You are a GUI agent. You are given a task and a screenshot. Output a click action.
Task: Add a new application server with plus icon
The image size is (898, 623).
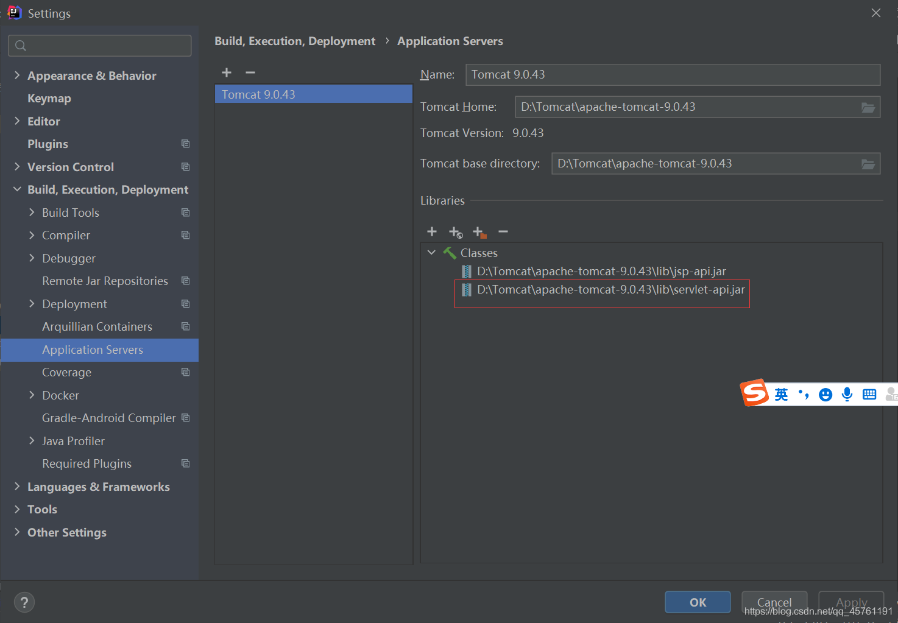coord(227,72)
